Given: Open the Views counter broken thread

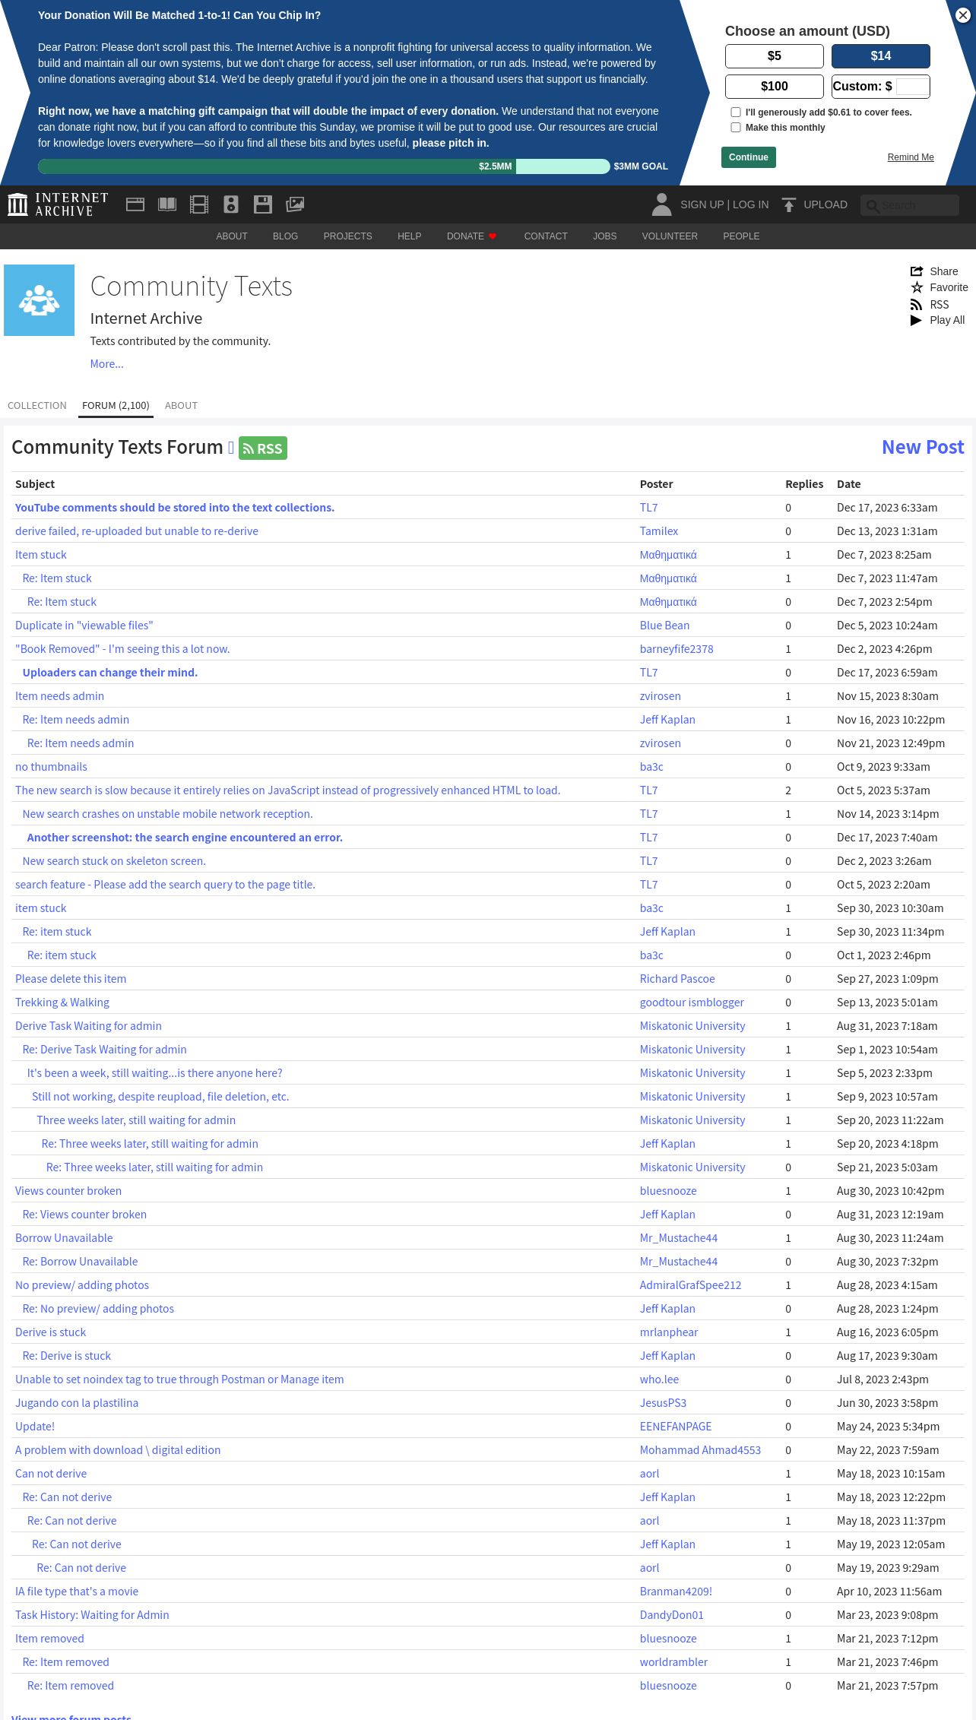Looking at the screenshot, I should point(68,1191).
